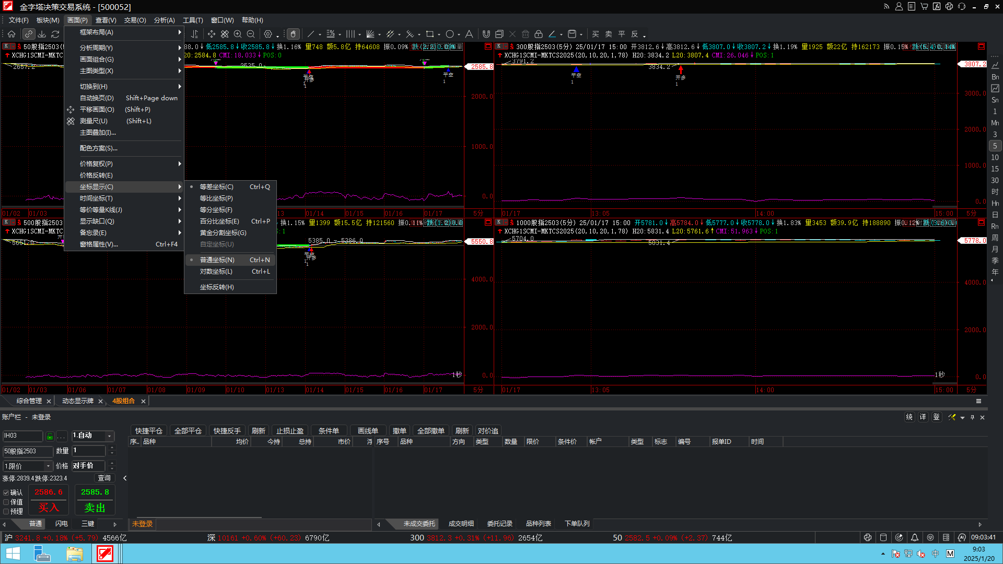Click the 全部平仓 button
The height and width of the screenshot is (564, 1003).
click(188, 431)
